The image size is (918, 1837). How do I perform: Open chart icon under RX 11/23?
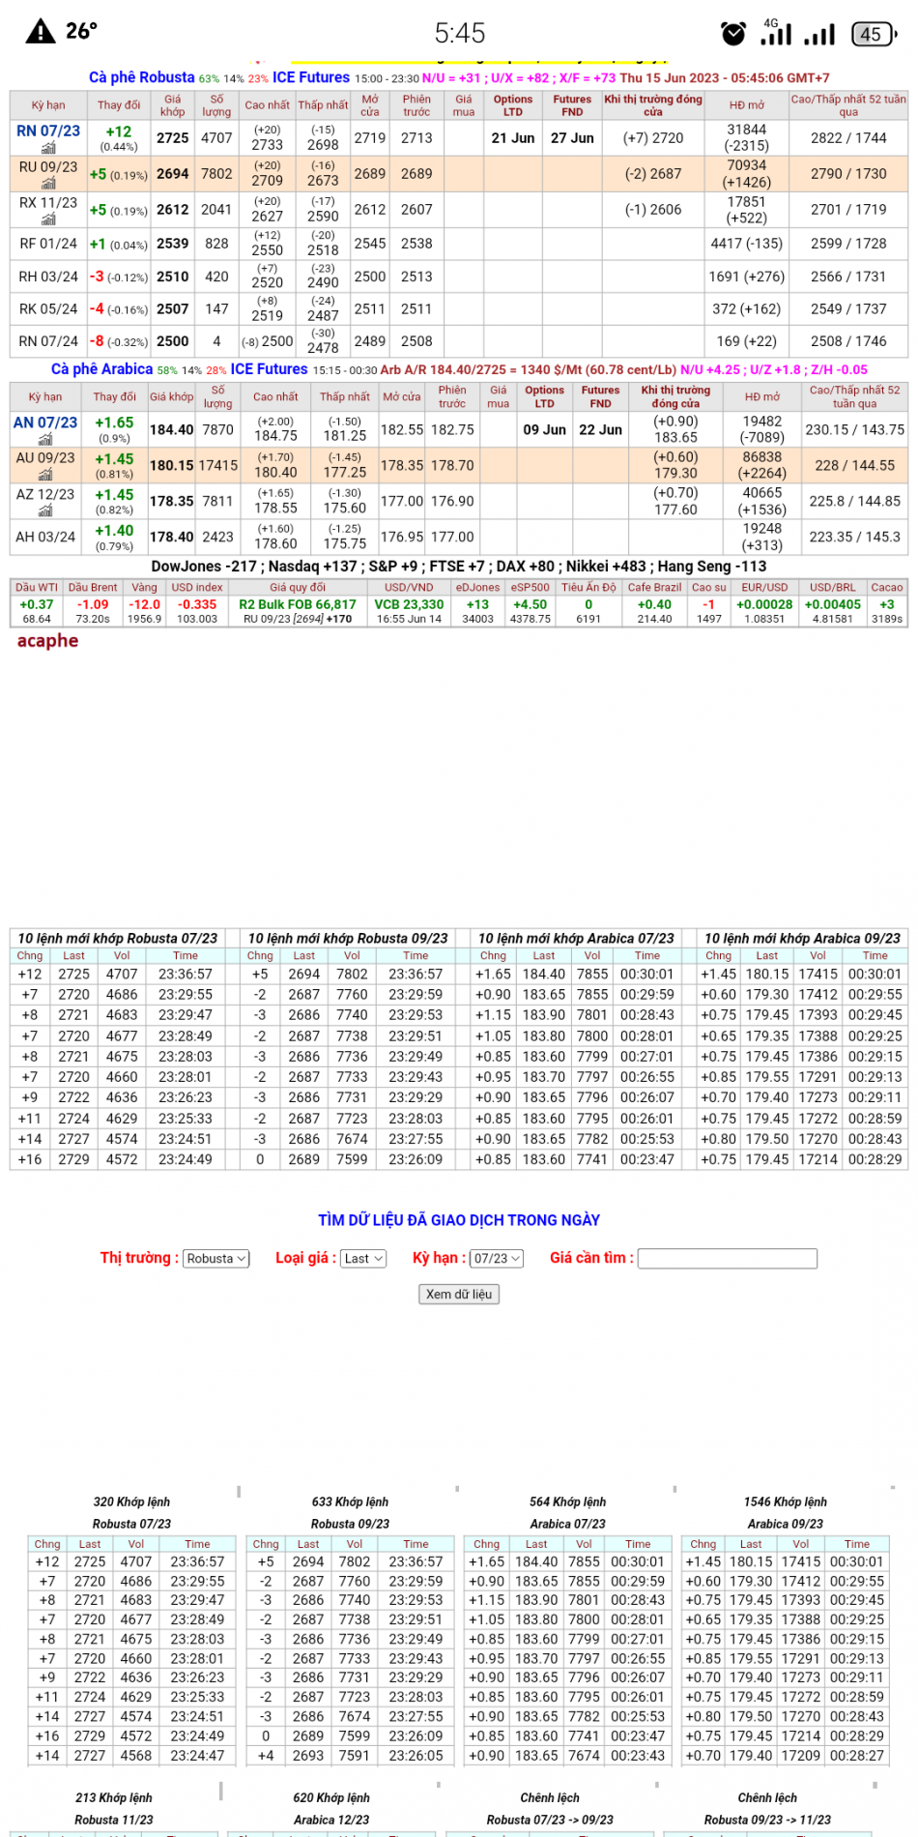48,219
